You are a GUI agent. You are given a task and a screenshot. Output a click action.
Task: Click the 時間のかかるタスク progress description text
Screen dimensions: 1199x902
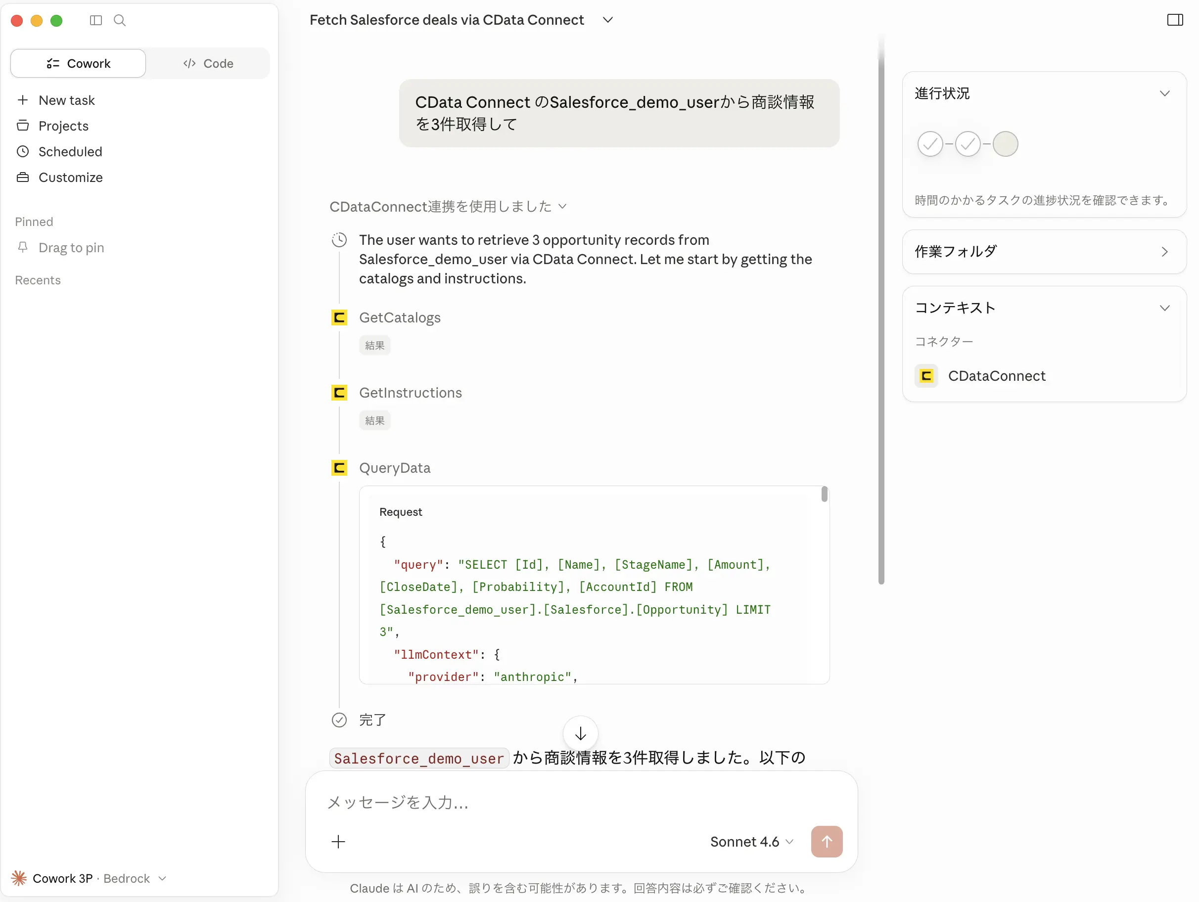pos(1043,200)
